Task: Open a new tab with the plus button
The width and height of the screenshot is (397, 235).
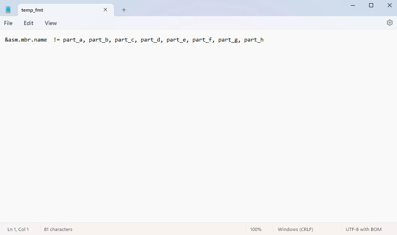Action: tap(124, 10)
